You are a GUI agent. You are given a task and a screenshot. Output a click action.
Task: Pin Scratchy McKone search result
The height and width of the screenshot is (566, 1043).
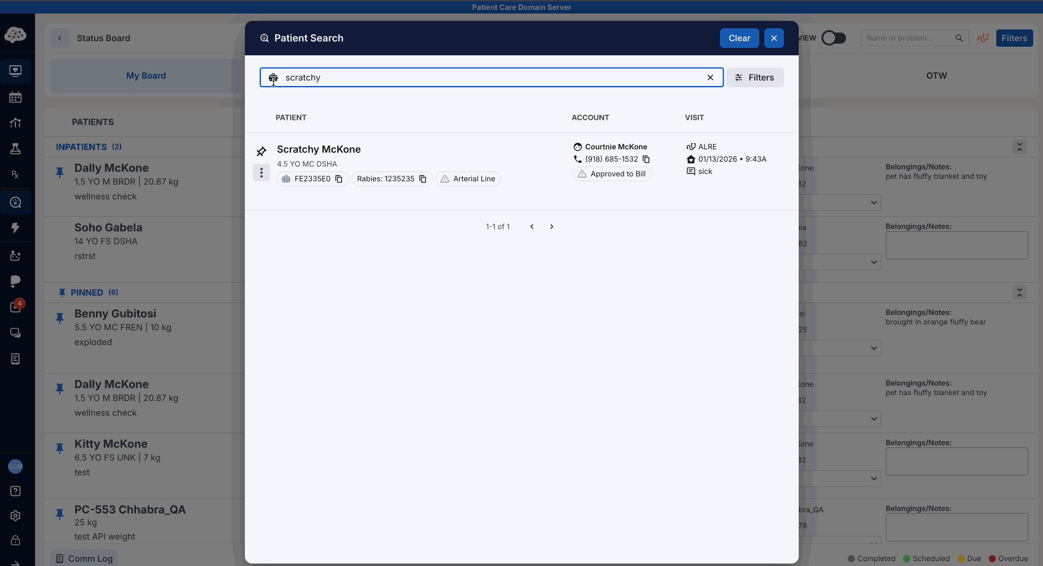pyautogui.click(x=262, y=151)
